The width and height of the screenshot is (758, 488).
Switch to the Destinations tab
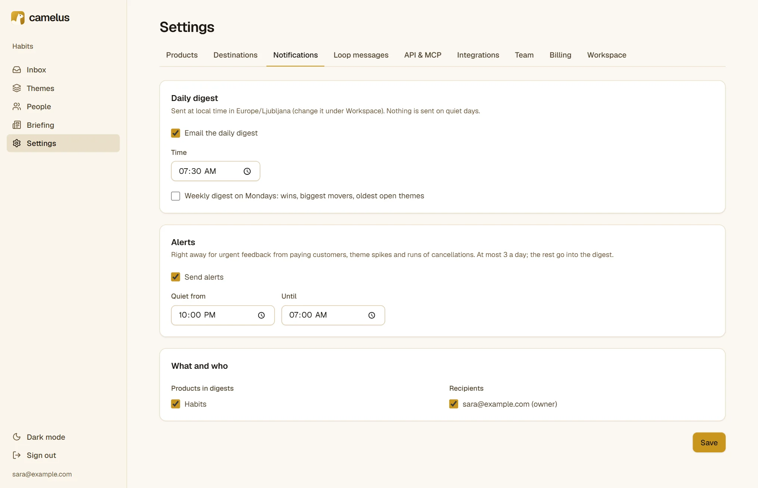click(x=235, y=55)
